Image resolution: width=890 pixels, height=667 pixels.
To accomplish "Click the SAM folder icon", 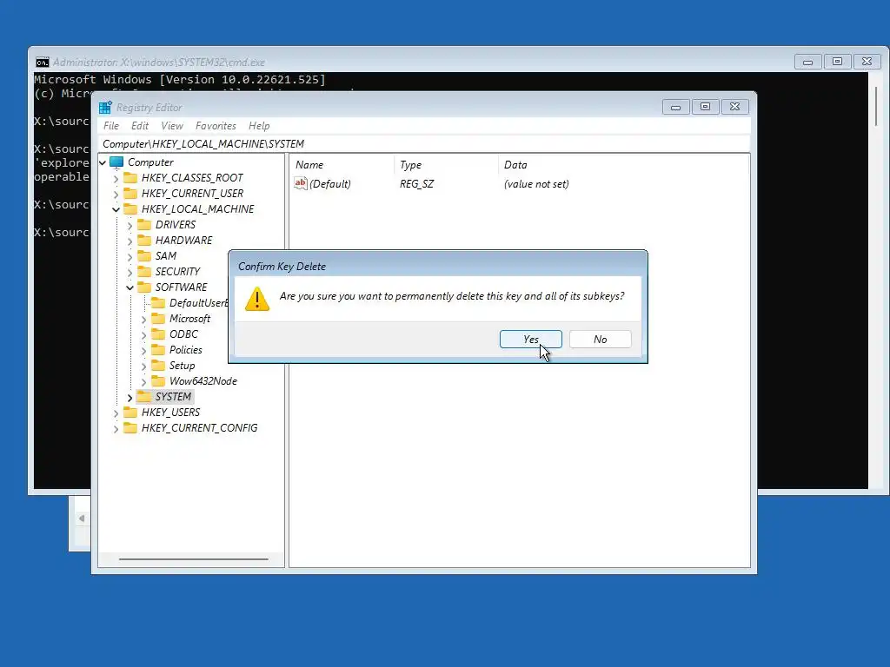I will point(144,256).
